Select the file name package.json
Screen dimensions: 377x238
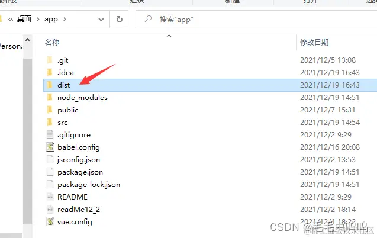[80, 172]
